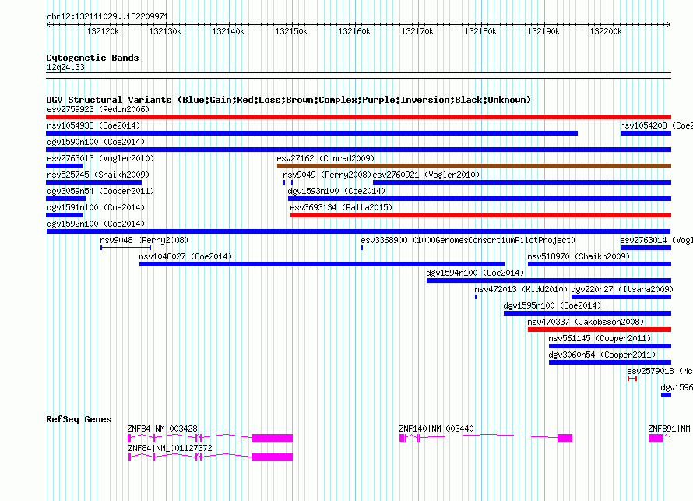Select the 12q24.33 band label
Viewport: 693px width, 501px height.
point(65,67)
